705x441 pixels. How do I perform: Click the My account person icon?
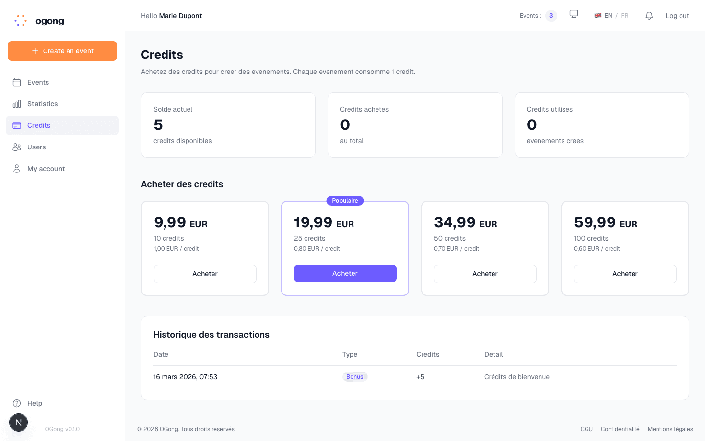[16, 169]
